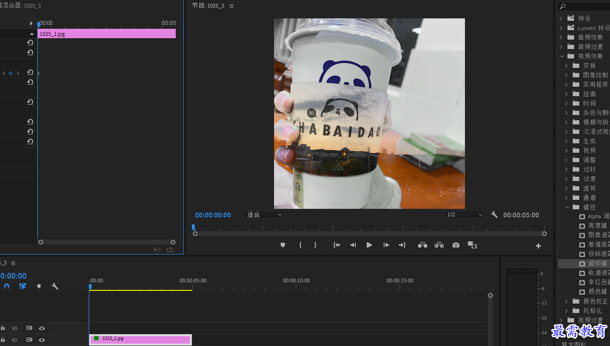This screenshot has height=346, width=610.
Task: Select the V2 track target label
Action: (x=14, y=340)
